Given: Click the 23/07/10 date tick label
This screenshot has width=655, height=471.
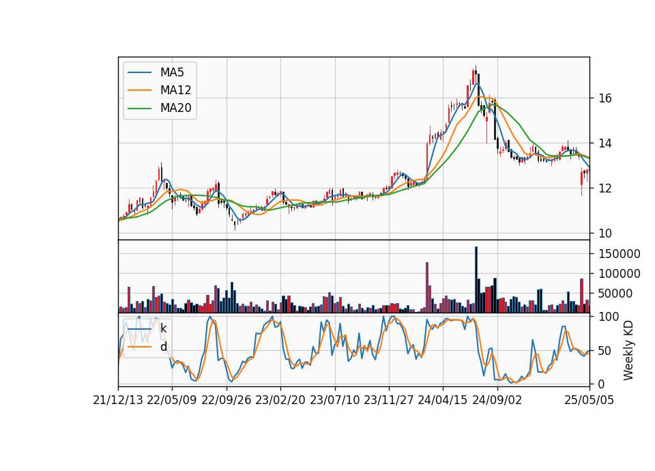Looking at the screenshot, I should [334, 400].
